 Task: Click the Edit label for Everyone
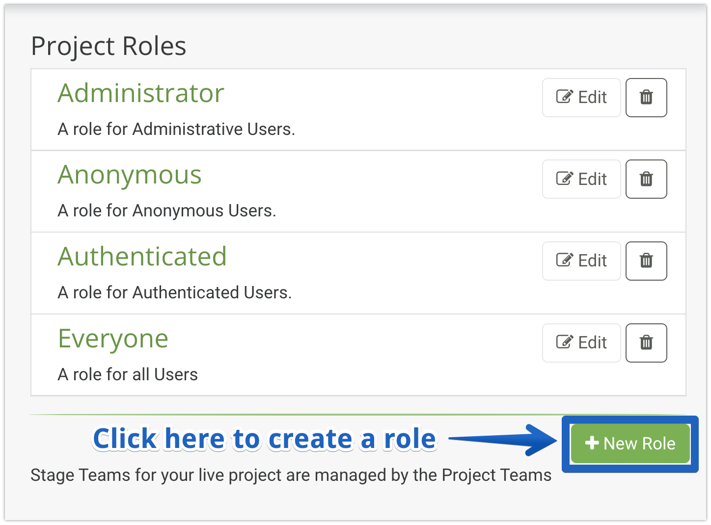593,342
